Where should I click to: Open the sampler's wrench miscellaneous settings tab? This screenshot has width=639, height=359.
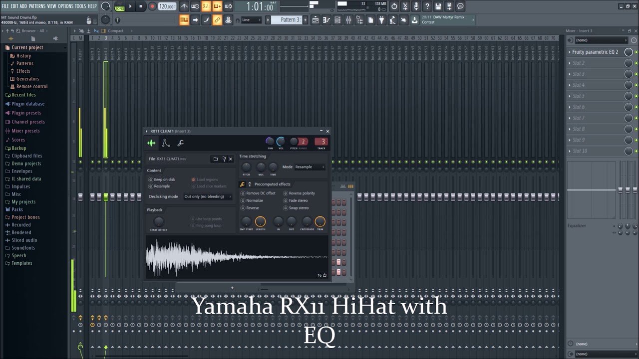tap(180, 143)
